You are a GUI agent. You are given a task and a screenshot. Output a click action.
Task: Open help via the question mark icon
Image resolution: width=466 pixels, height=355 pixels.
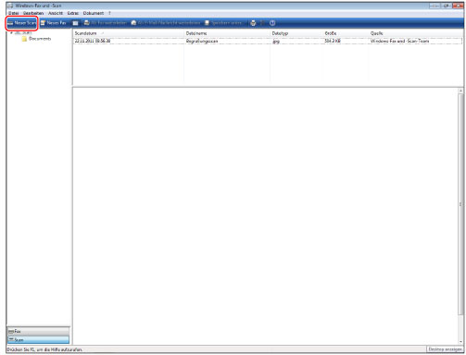point(272,23)
